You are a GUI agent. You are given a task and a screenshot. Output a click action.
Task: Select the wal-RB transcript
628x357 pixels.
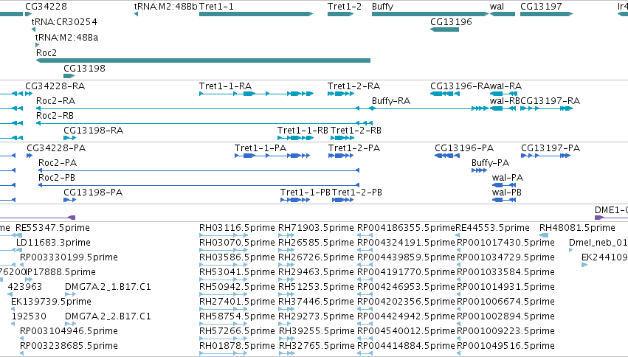click(x=503, y=108)
